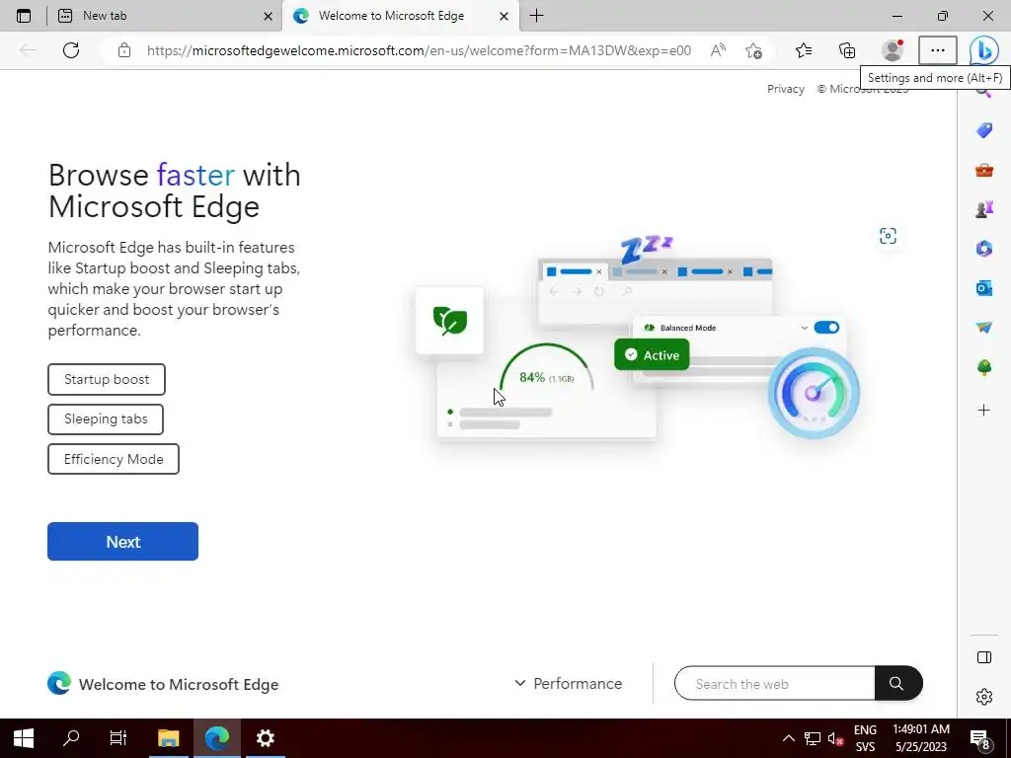Open the tab actions menu icon
Image resolution: width=1011 pixels, height=758 pixels.
24,16
